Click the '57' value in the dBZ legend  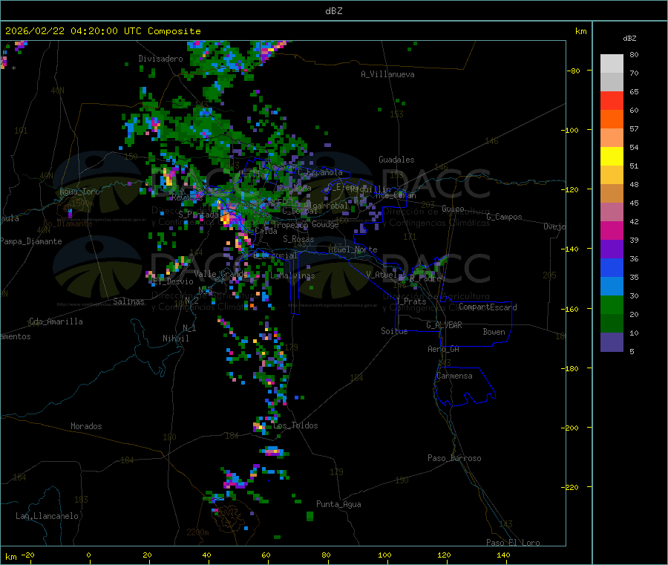[x=634, y=128]
